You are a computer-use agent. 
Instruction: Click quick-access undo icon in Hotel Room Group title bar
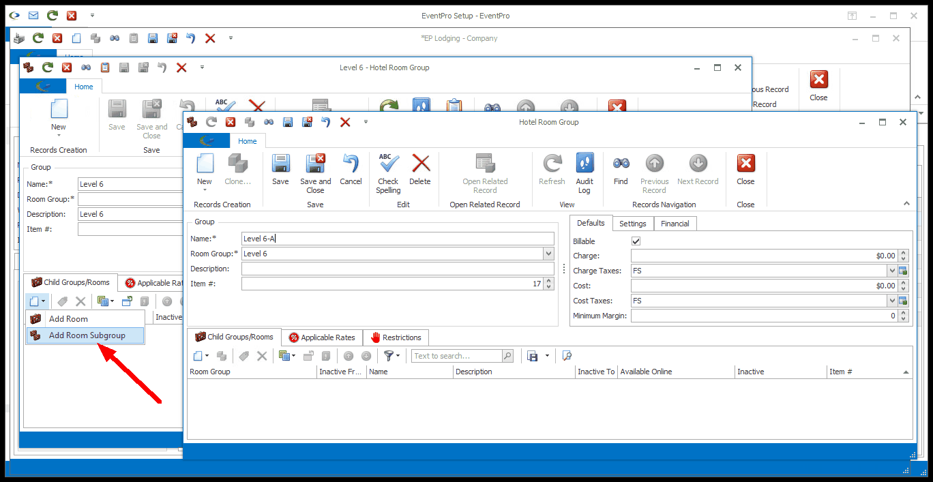point(326,122)
